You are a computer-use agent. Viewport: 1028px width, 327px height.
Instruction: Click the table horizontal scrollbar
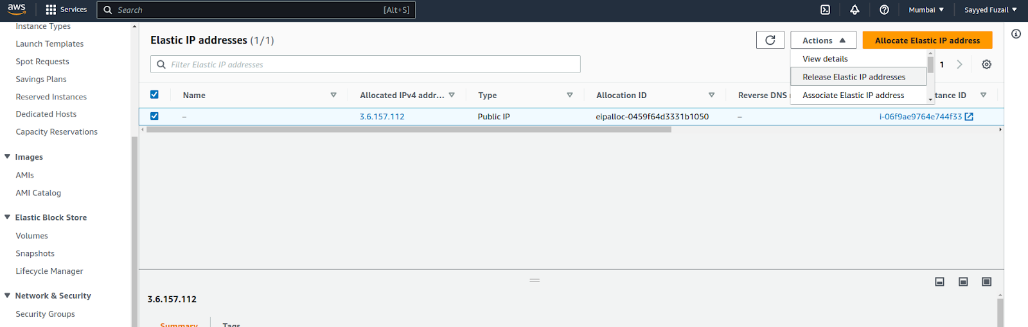point(409,130)
